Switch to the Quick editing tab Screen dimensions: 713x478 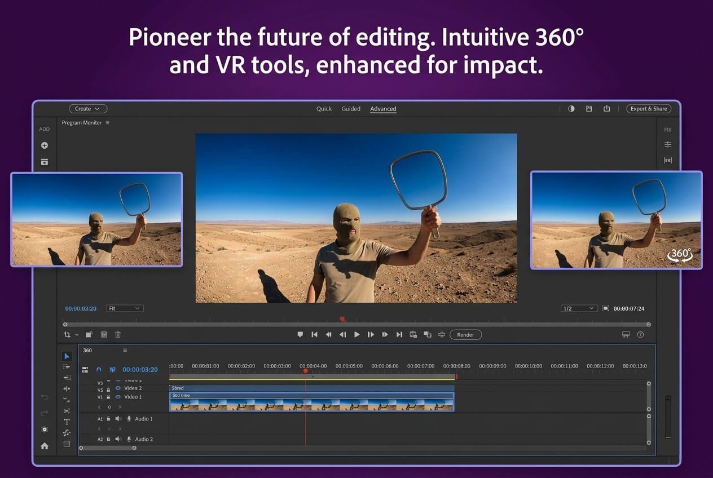[x=323, y=108]
